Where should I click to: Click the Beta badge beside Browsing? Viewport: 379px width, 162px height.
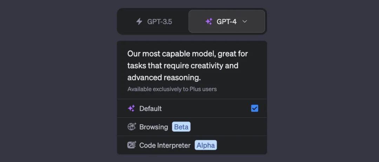[x=181, y=127]
